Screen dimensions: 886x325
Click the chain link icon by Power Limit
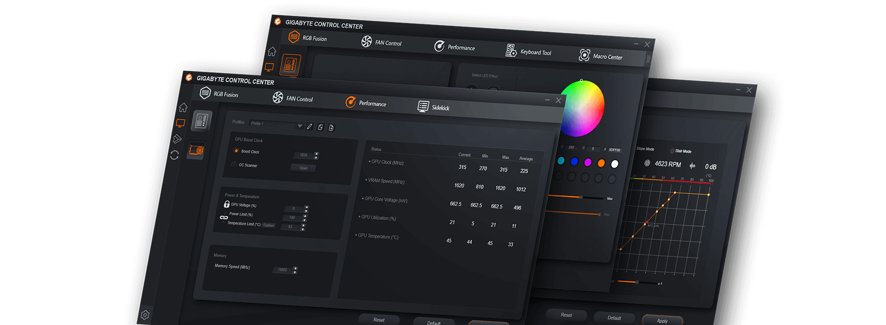[224, 217]
